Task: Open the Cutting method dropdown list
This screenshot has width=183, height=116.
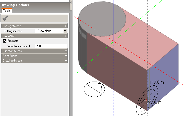Action: click(65, 31)
